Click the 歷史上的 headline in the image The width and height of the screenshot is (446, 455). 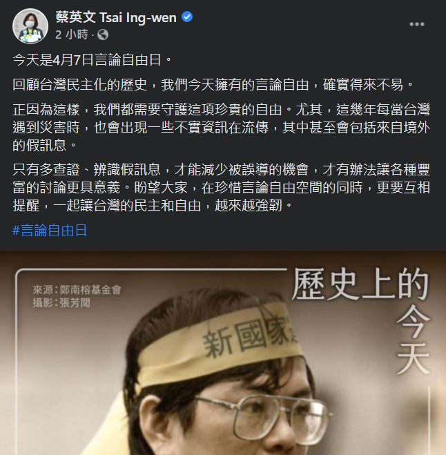tap(360, 284)
